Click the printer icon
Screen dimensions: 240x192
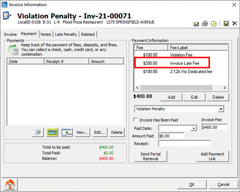[x=205, y=24]
